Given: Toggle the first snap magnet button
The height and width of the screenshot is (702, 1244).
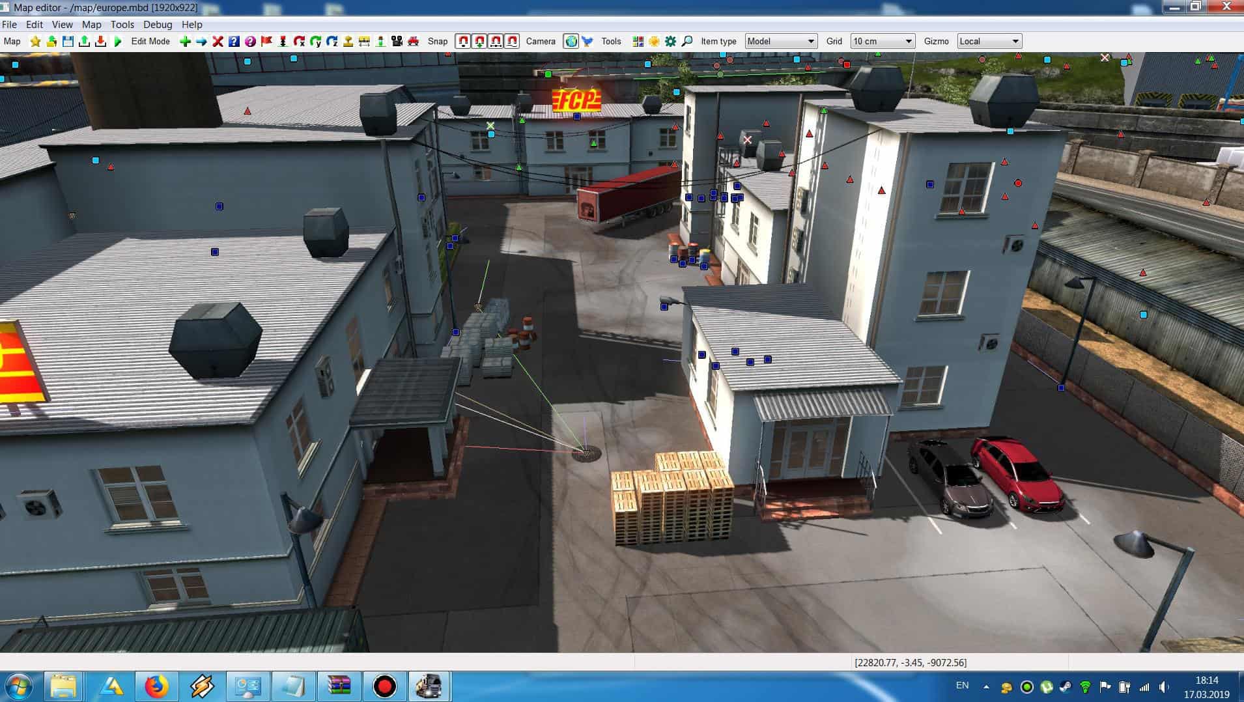Looking at the screenshot, I should click(x=463, y=42).
